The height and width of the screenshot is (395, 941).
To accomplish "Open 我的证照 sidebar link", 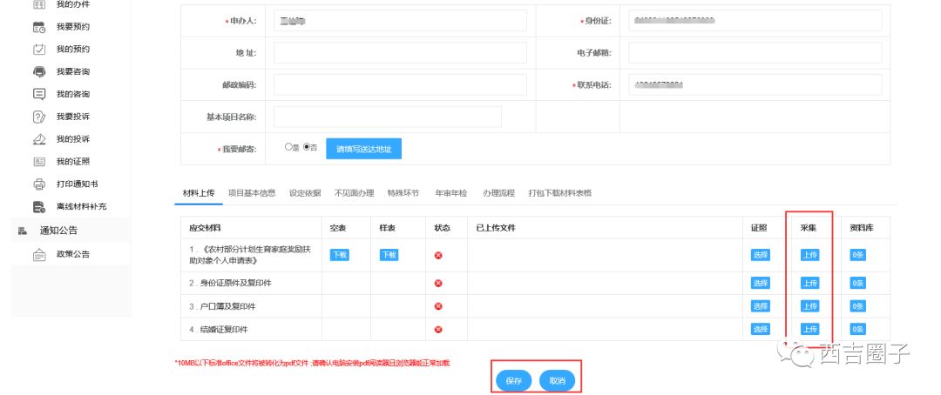I will pos(72,161).
